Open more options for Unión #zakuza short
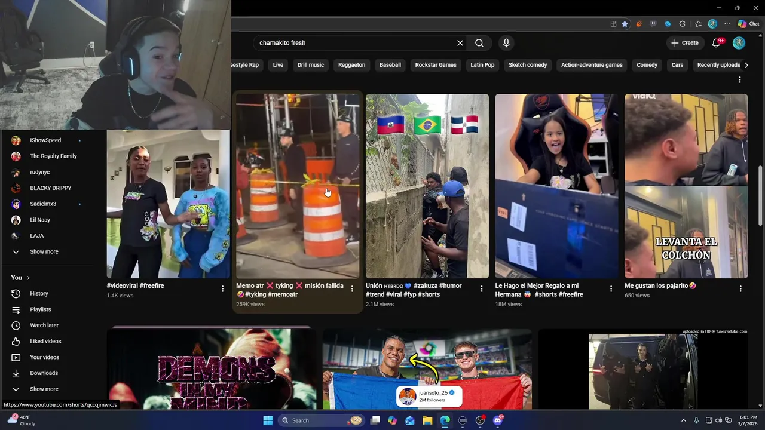The height and width of the screenshot is (430, 765). 482,288
